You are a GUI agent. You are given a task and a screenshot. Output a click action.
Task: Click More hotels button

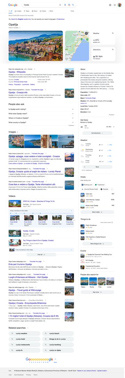pos(97,212)
